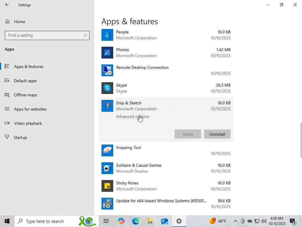The width and height of the screenshot is (302, 227).
Task: Click the Skype app icon
Action: (107, 88)
